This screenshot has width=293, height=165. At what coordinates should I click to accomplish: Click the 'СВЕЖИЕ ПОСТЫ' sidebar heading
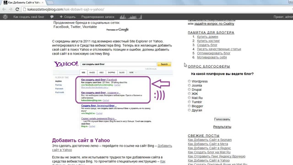[203, 136]
